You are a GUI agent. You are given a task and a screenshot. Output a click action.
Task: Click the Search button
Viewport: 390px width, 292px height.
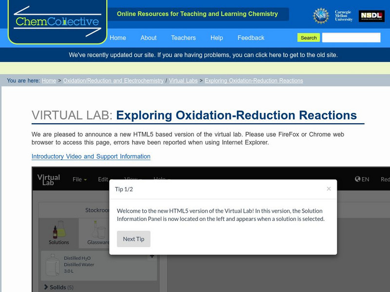[308, 37]
